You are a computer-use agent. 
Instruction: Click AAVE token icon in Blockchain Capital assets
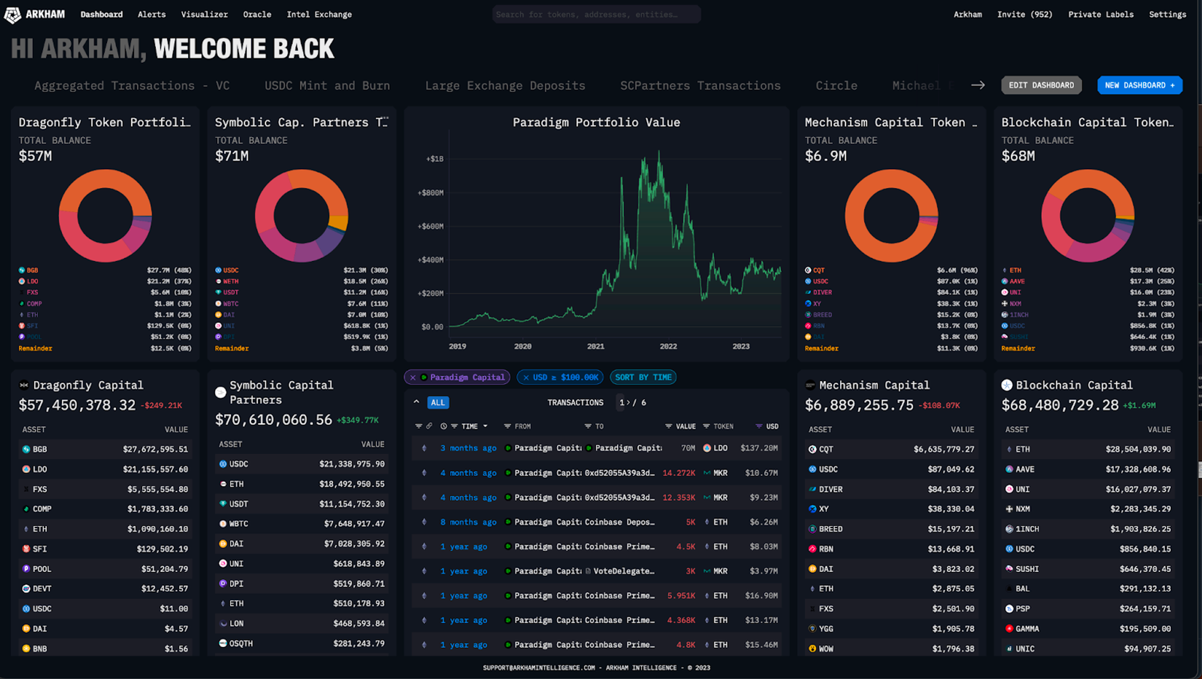click(1009, 469)
